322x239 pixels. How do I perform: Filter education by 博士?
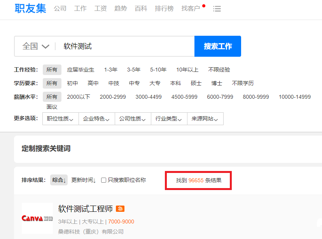217,83
